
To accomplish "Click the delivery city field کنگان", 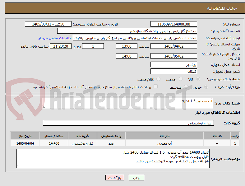I will pos(174,71).
